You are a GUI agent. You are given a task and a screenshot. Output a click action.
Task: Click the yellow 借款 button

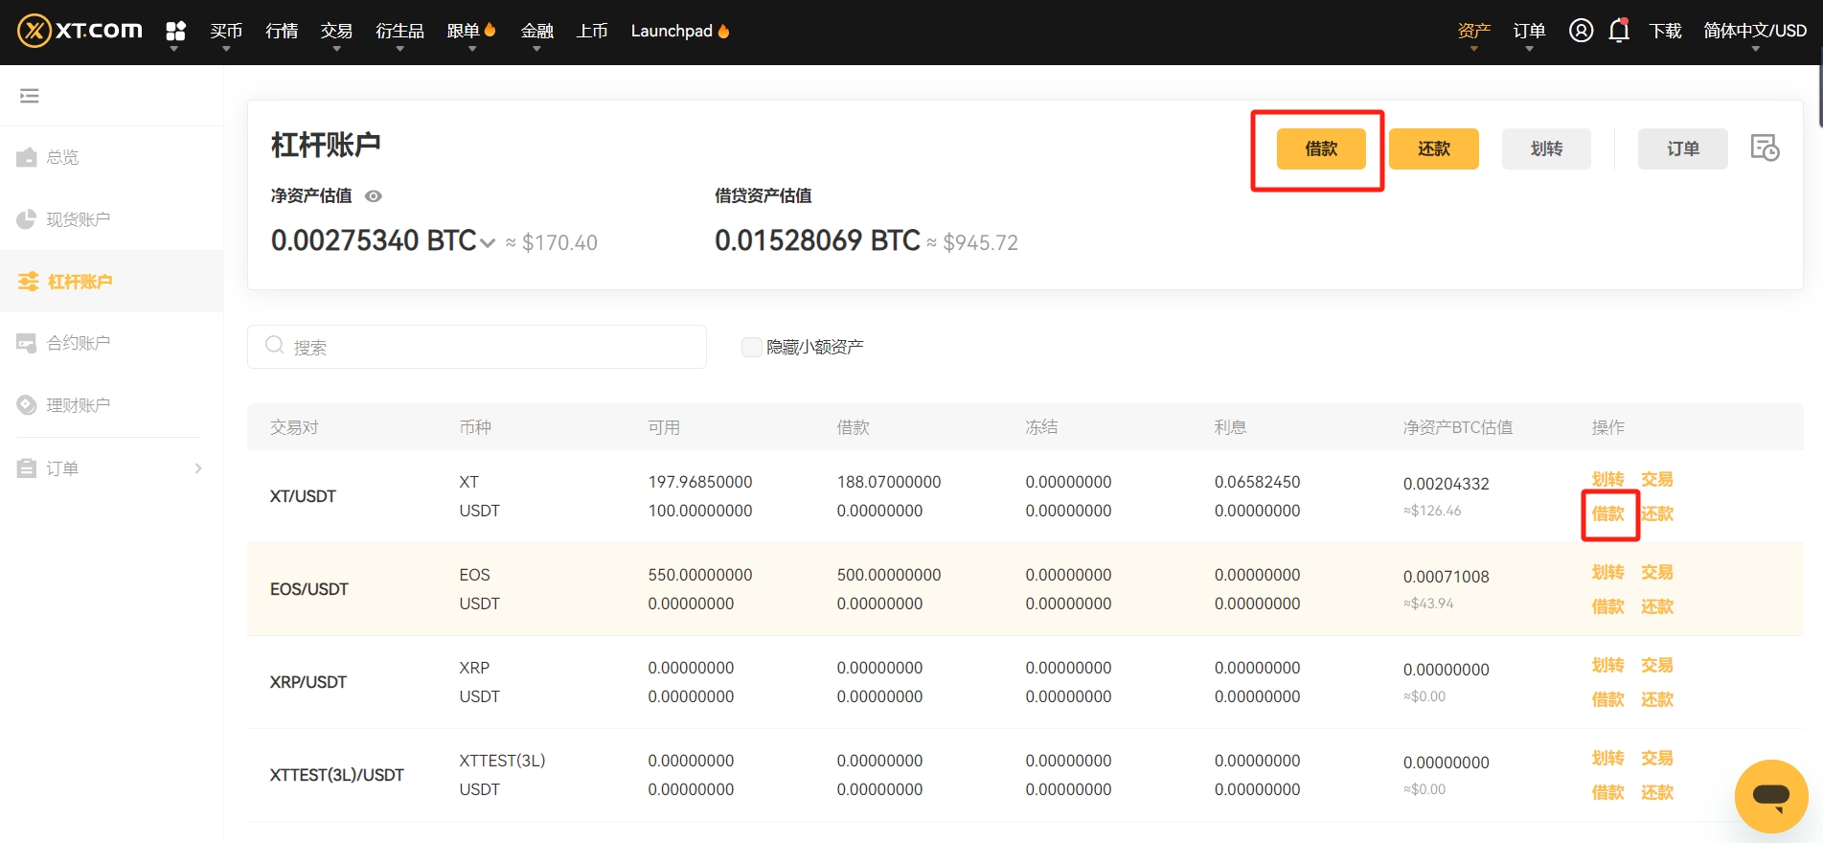[x=1321, y=148]
